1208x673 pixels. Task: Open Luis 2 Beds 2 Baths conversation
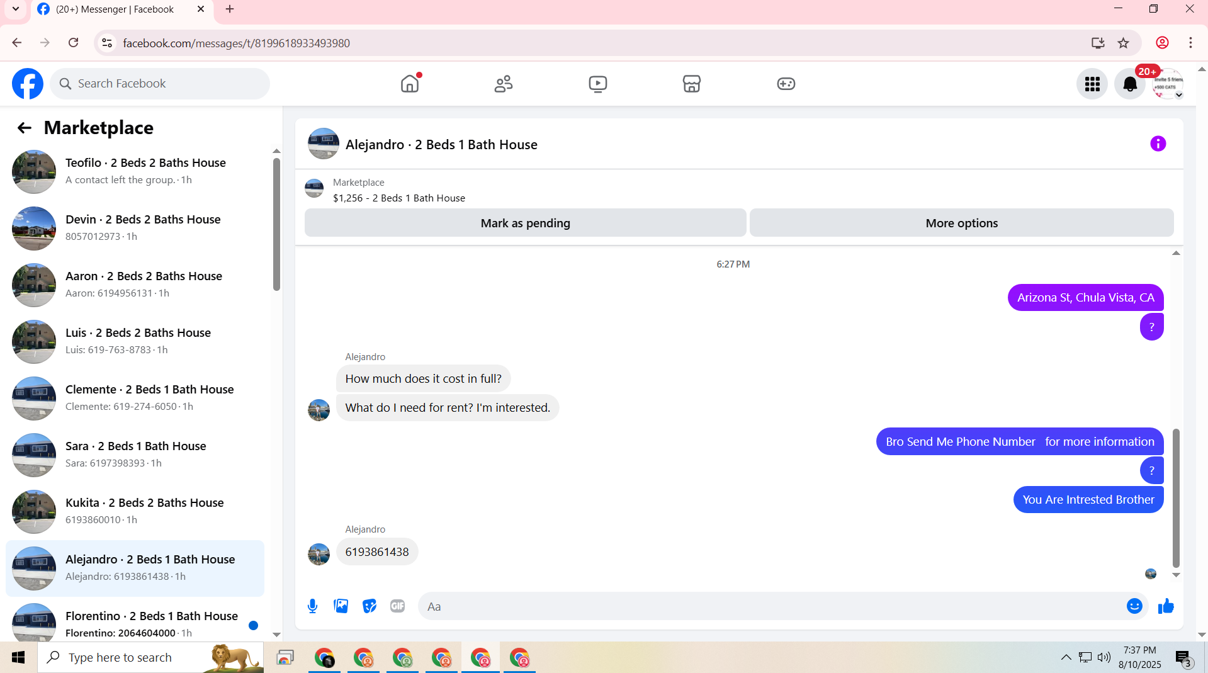tap(135, 341)
